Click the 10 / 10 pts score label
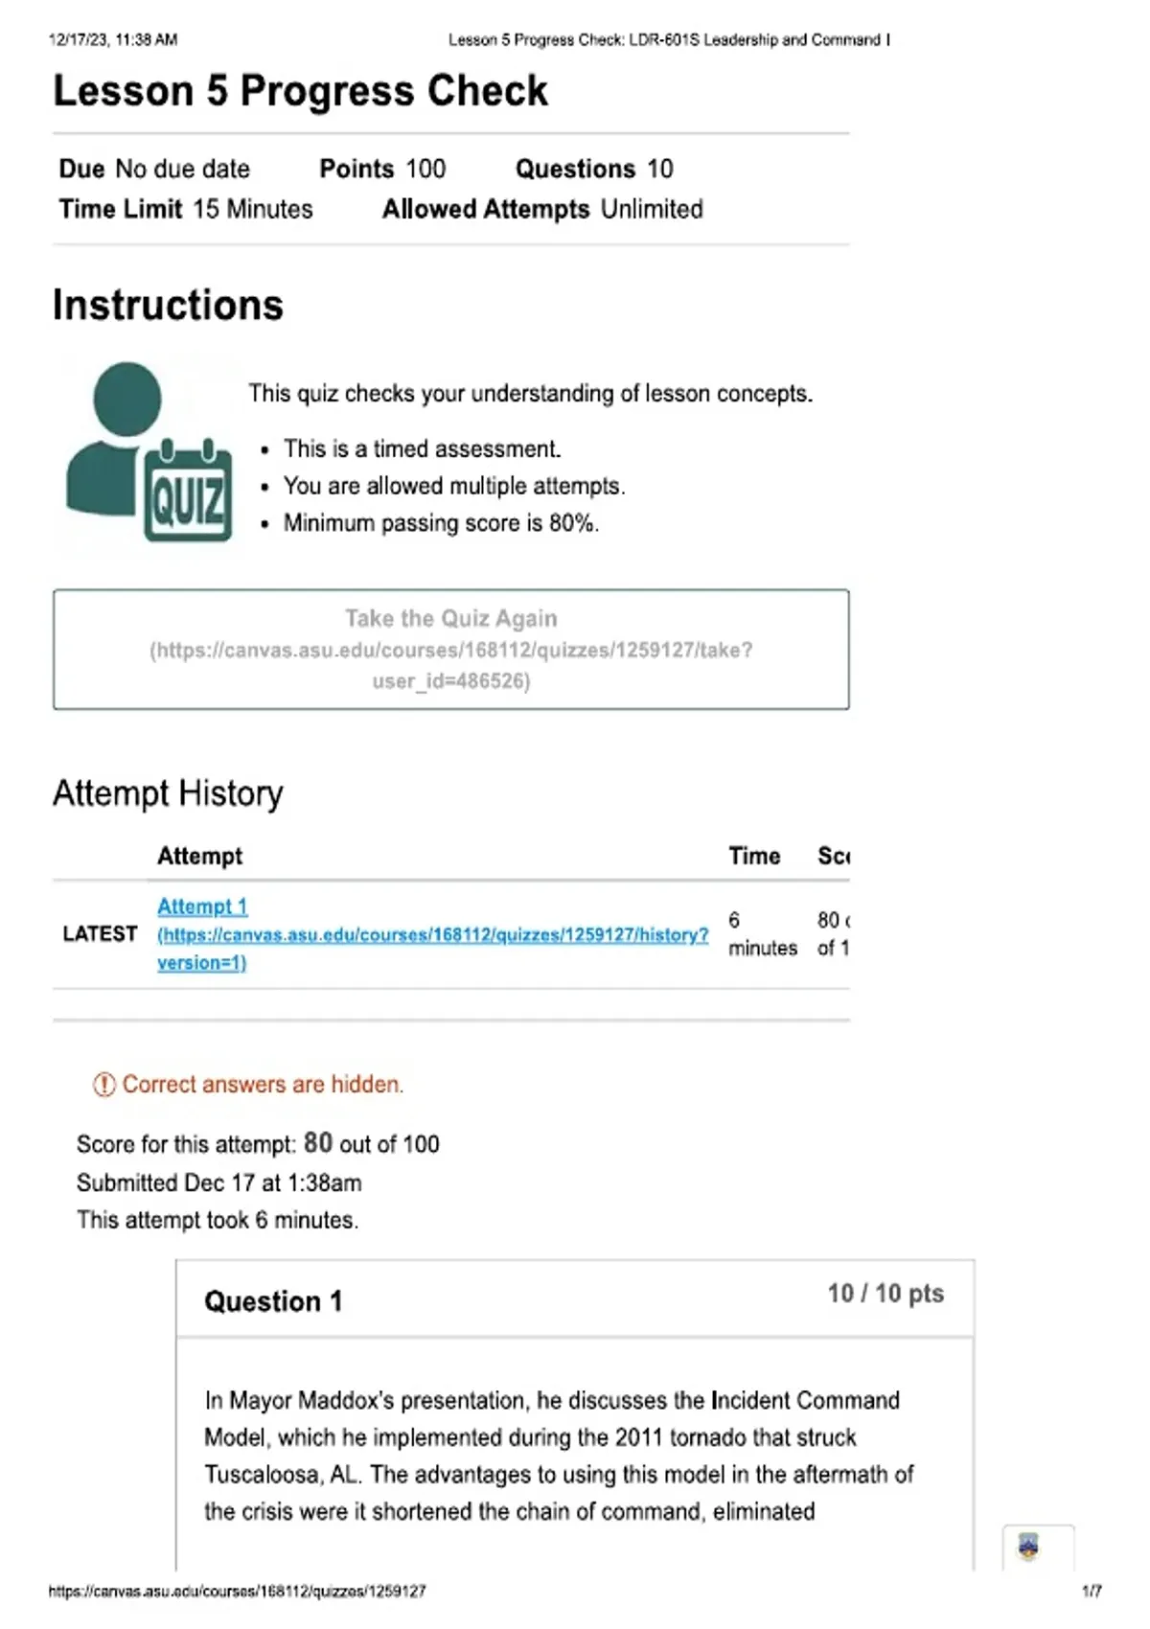Image resolution: width=1150 pixels, height=1629 pixels. [x=885, y=1294]
